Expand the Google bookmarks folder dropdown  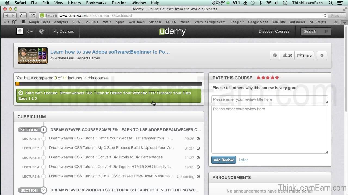[x=237, y=22]
